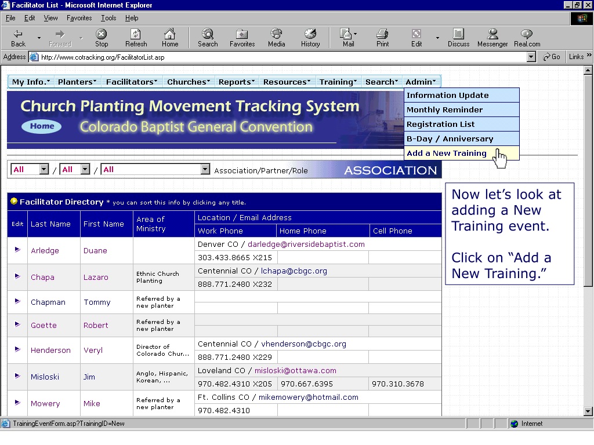This screenshot has height=445, width=594.
Task: Click the Home toolbar icon in browser
Action: [170, 38]
